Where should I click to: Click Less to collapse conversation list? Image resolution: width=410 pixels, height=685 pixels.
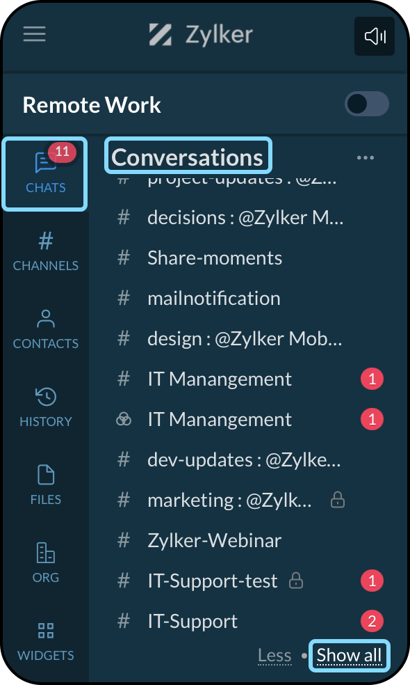[x=274, y=655]
